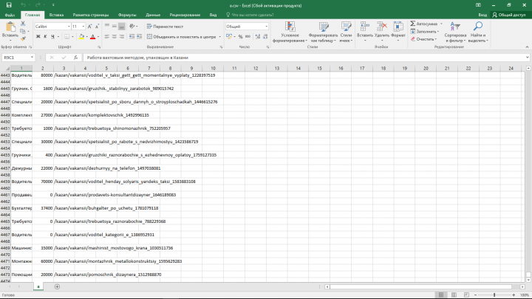Click fill color yellow swatch
The height and width of the screenshot is (299, 532).
[x=81, y=37]
